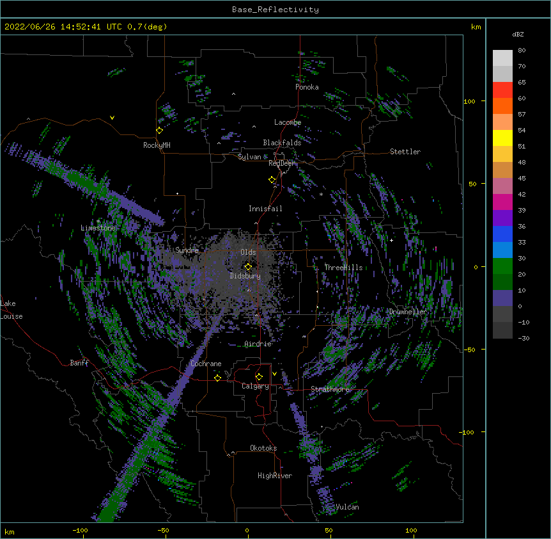Click the yellow V marker northeast of Calgary
The height and width of the screenshot is (539, 551).
coord(274,374)
